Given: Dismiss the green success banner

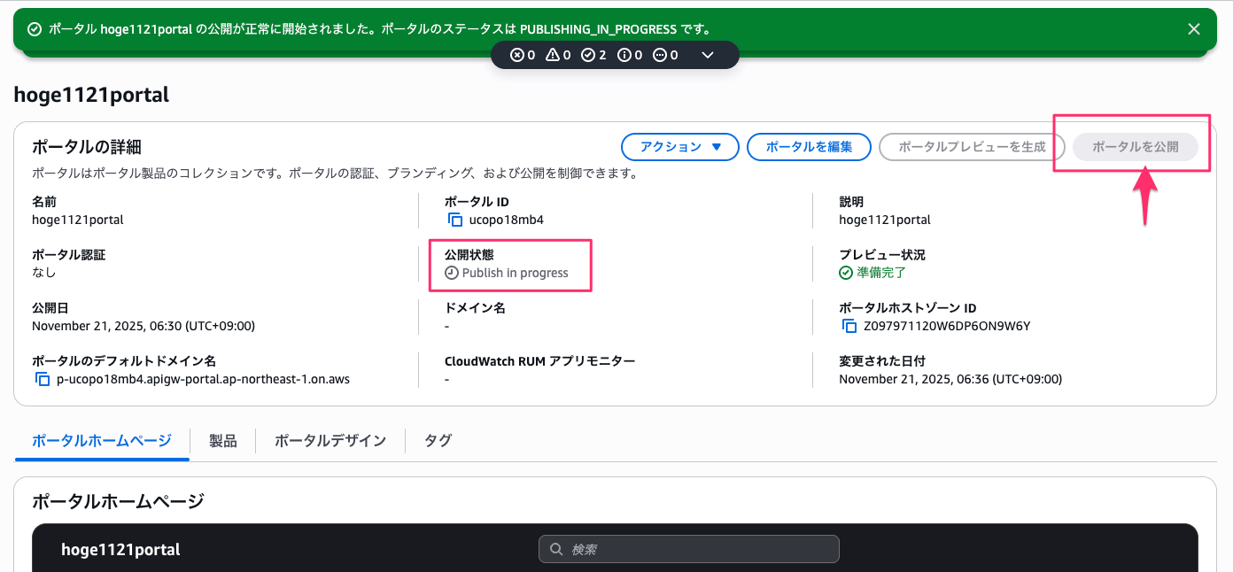Looking at the screenshot, I should coord(1194,29).
